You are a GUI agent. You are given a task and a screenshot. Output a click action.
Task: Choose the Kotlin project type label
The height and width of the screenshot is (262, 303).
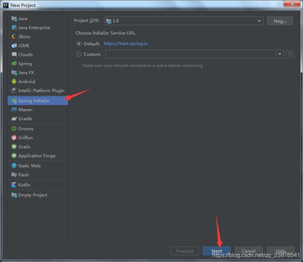pyautogui.click(x=24, y=185)
